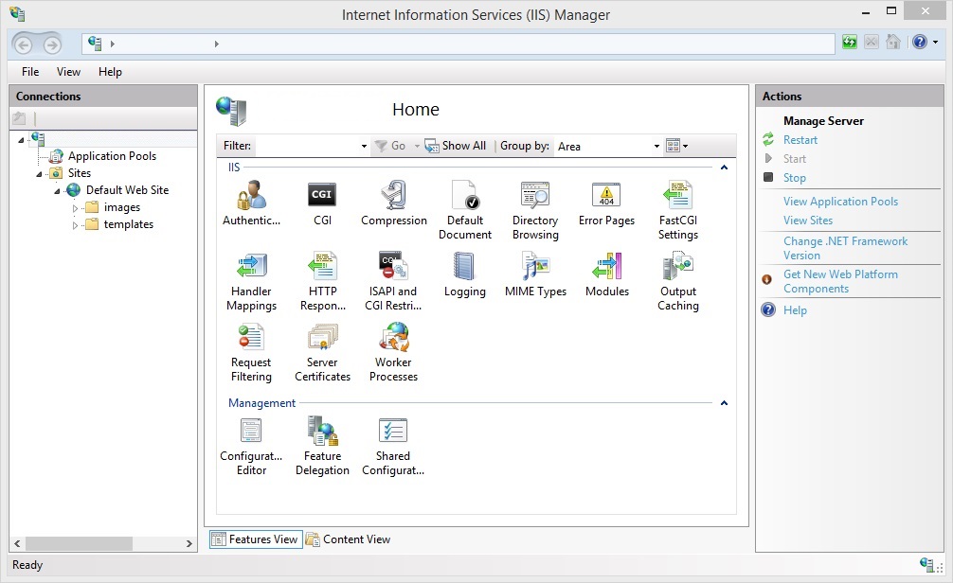
Task: Collapse the server root tree node
Action: (x=21, y=140)
